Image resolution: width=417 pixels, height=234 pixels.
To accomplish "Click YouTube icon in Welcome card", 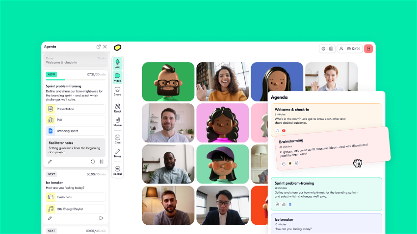I will (x=284, y=131).
